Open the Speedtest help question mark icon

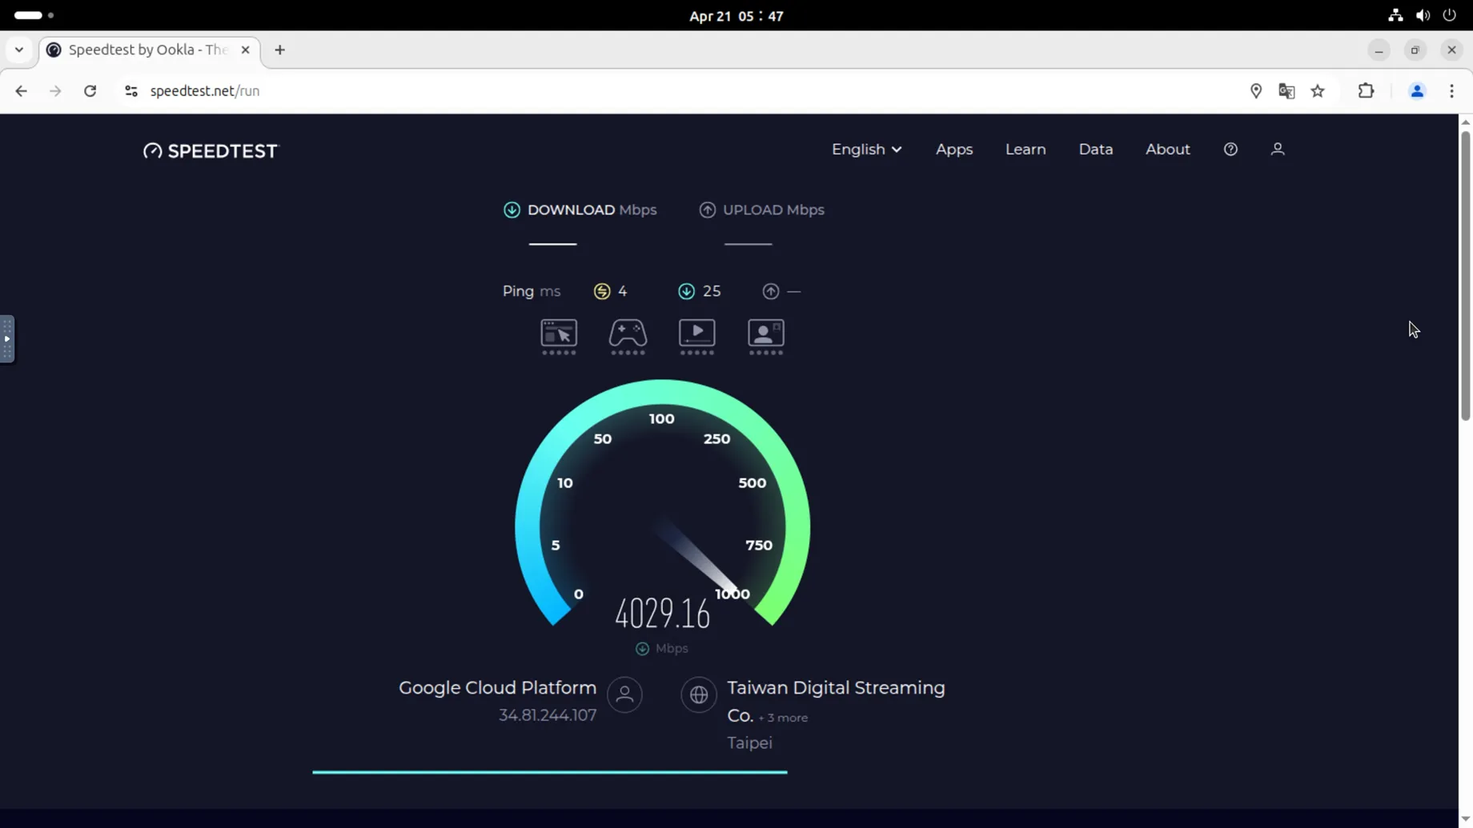click(1230, 149)
